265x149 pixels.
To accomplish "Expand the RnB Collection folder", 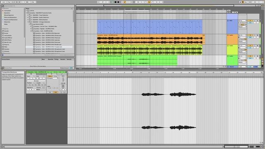I will click(x=28, y=19).
